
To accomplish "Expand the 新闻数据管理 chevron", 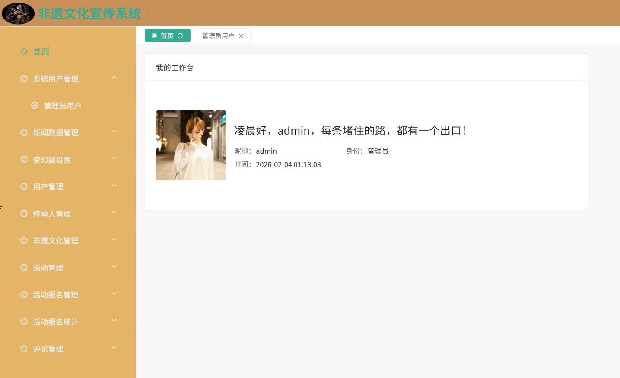I will click(x=114, y=132).
